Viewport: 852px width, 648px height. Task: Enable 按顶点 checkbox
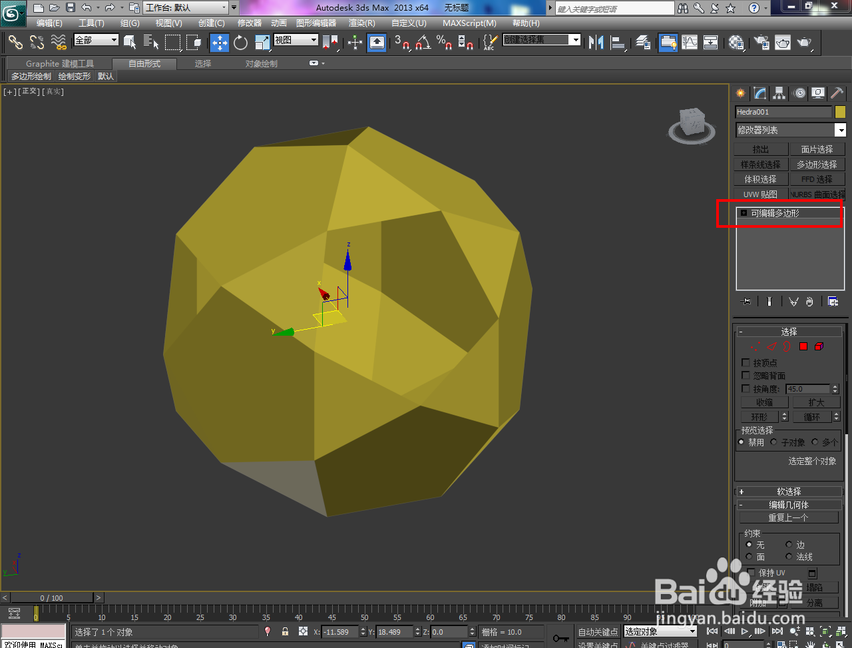(x=745, y=363)
